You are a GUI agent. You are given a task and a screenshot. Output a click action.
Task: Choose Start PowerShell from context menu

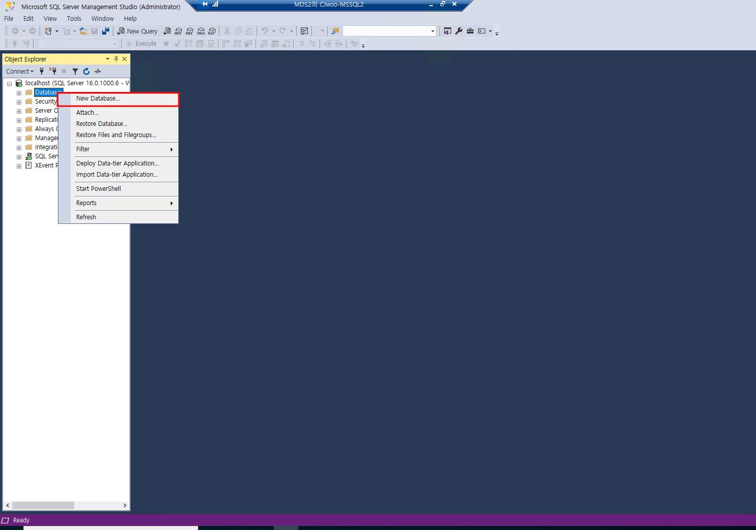pyautogui.click(x=118, y=189)
